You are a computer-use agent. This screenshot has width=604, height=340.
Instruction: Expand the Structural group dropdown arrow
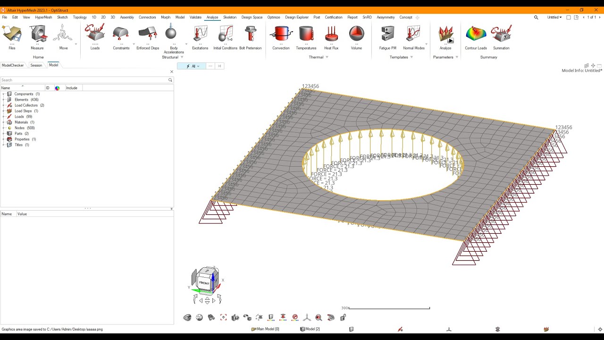pos(182,57)
